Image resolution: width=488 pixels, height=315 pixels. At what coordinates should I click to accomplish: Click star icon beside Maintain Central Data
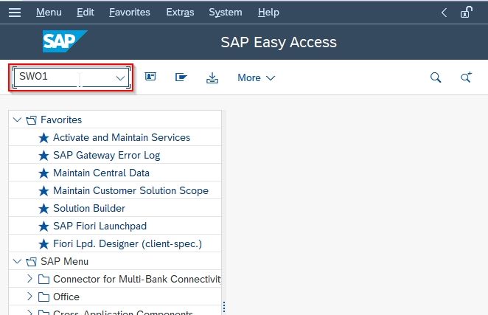(43, 173)
